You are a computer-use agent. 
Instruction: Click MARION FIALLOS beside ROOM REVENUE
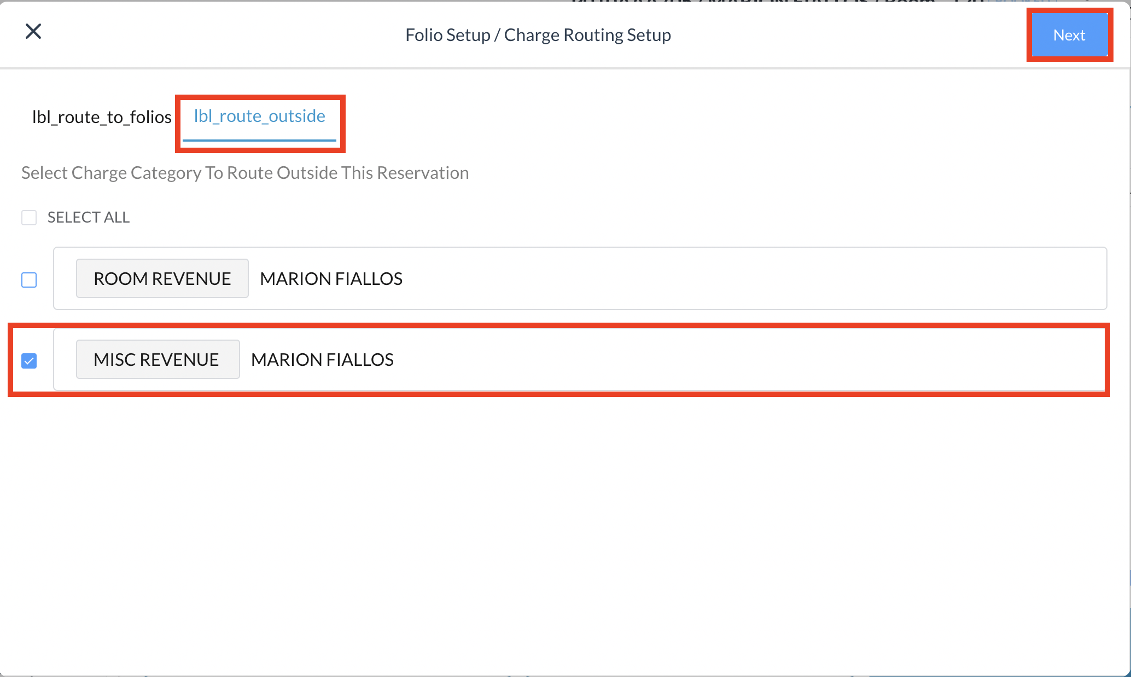click(331, 279)
